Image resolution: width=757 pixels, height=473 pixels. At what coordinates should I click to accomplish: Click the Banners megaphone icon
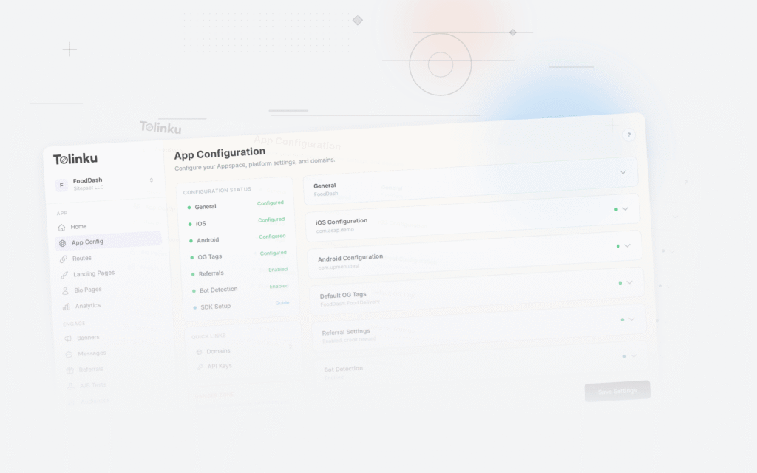tap(68, 337)
